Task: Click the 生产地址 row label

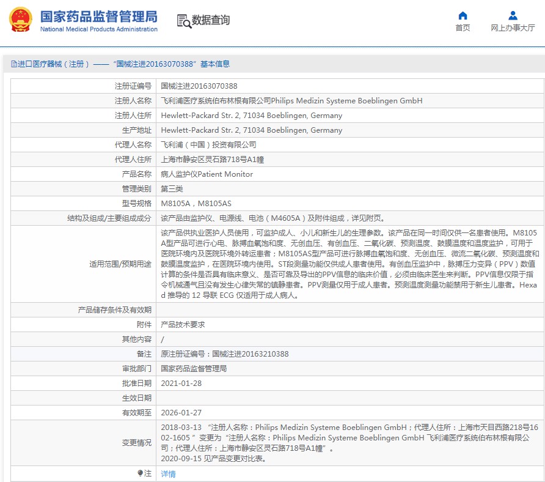Action: point(137,130)
